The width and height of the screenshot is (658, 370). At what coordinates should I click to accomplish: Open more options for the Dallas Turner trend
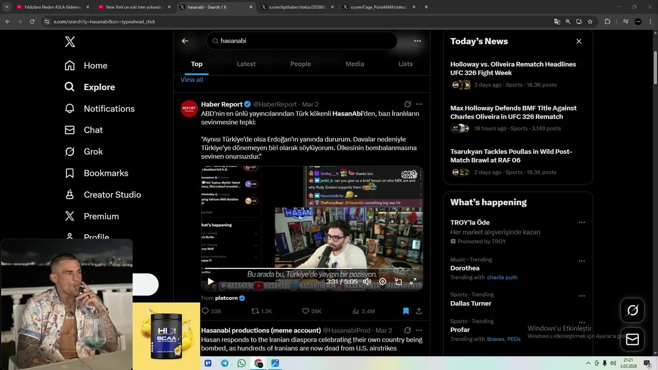click(x=582, y=296)
